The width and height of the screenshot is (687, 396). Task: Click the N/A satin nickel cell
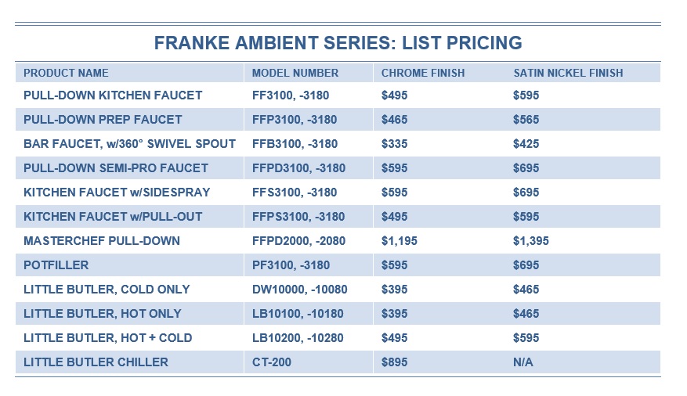[523, 362]
